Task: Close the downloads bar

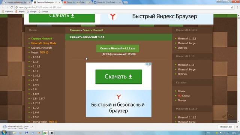Action: pyautogui.click(x=237, y=127)
